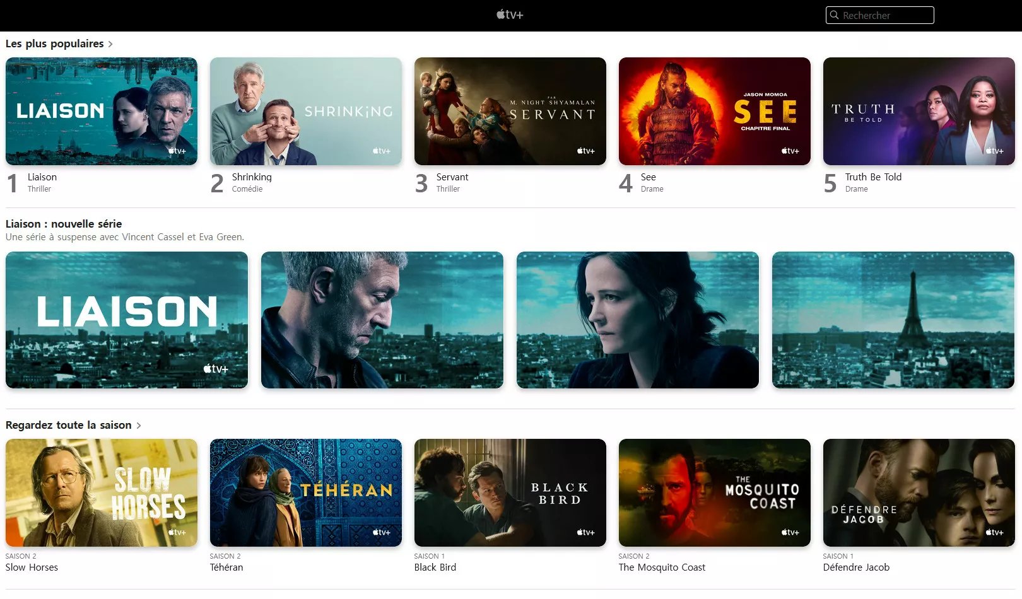Viewport: 1022px width, 599px height.
Task: Open the Slow Horses season 2 poster
Action: click(x=102, y=493)
